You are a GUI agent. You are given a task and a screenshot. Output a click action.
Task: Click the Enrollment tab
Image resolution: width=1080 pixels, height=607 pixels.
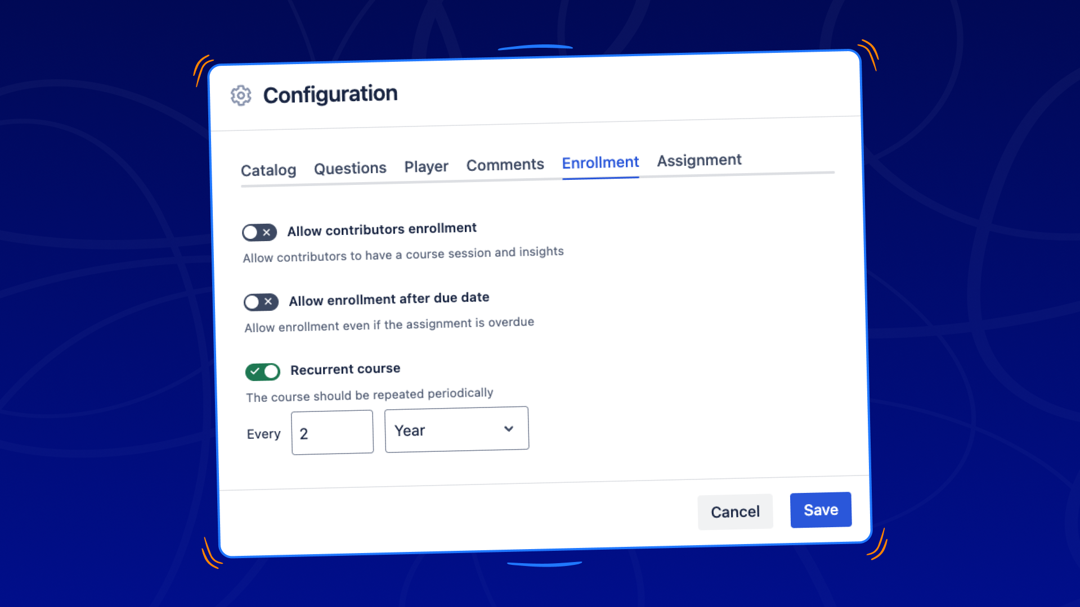point(600,162)
